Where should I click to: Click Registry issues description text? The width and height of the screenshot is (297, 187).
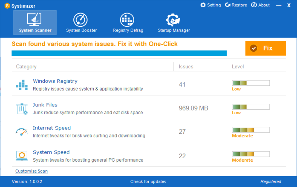[x=88, y=89]
